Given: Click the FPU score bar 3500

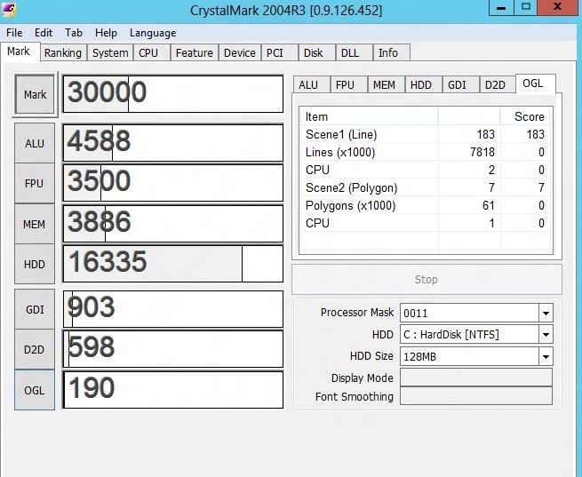Looking at the screenshot, I should pyautogui.click(x=173, y=183).
